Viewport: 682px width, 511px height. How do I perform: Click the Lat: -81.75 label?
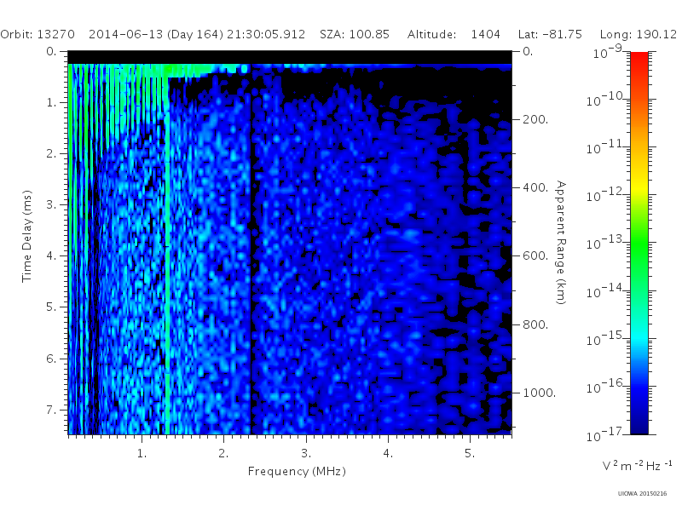coord(550,34)
